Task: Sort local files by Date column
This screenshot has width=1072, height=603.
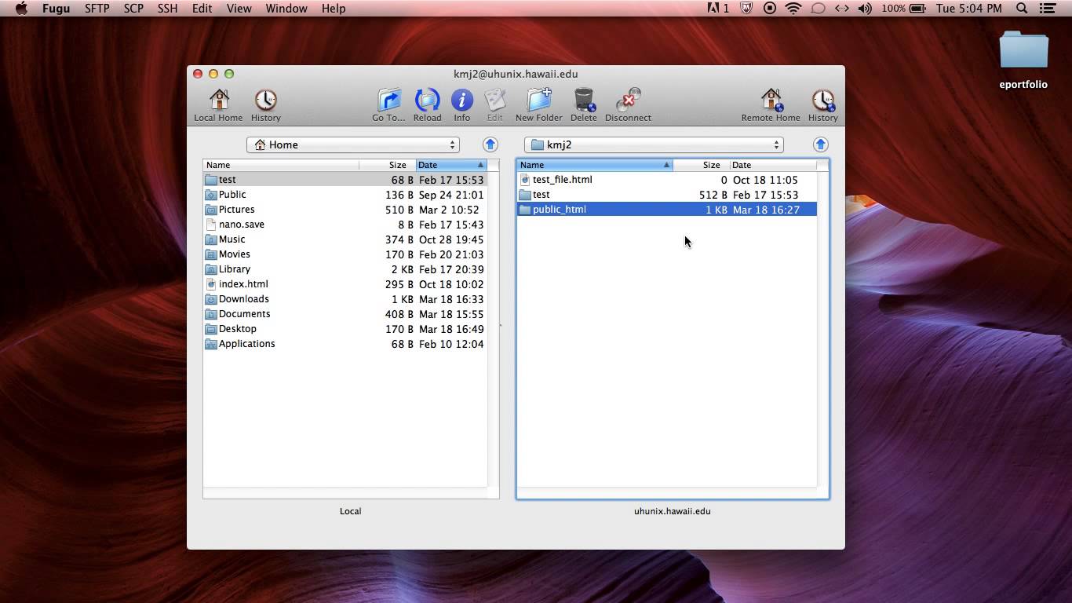Action: point(451,165)
